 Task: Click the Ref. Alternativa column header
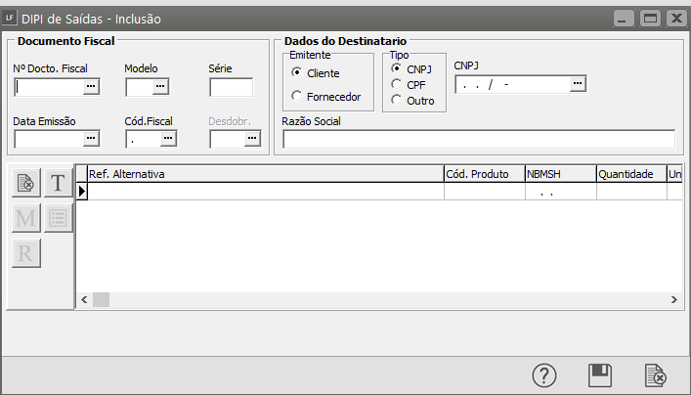point(264,174)
